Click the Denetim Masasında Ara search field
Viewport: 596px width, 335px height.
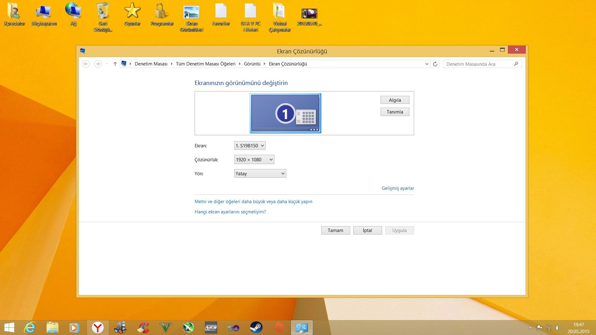(478, 64)
